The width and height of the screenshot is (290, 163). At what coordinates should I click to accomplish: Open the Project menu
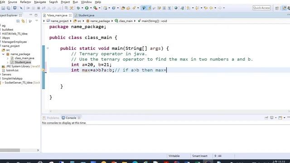(65, 2)
